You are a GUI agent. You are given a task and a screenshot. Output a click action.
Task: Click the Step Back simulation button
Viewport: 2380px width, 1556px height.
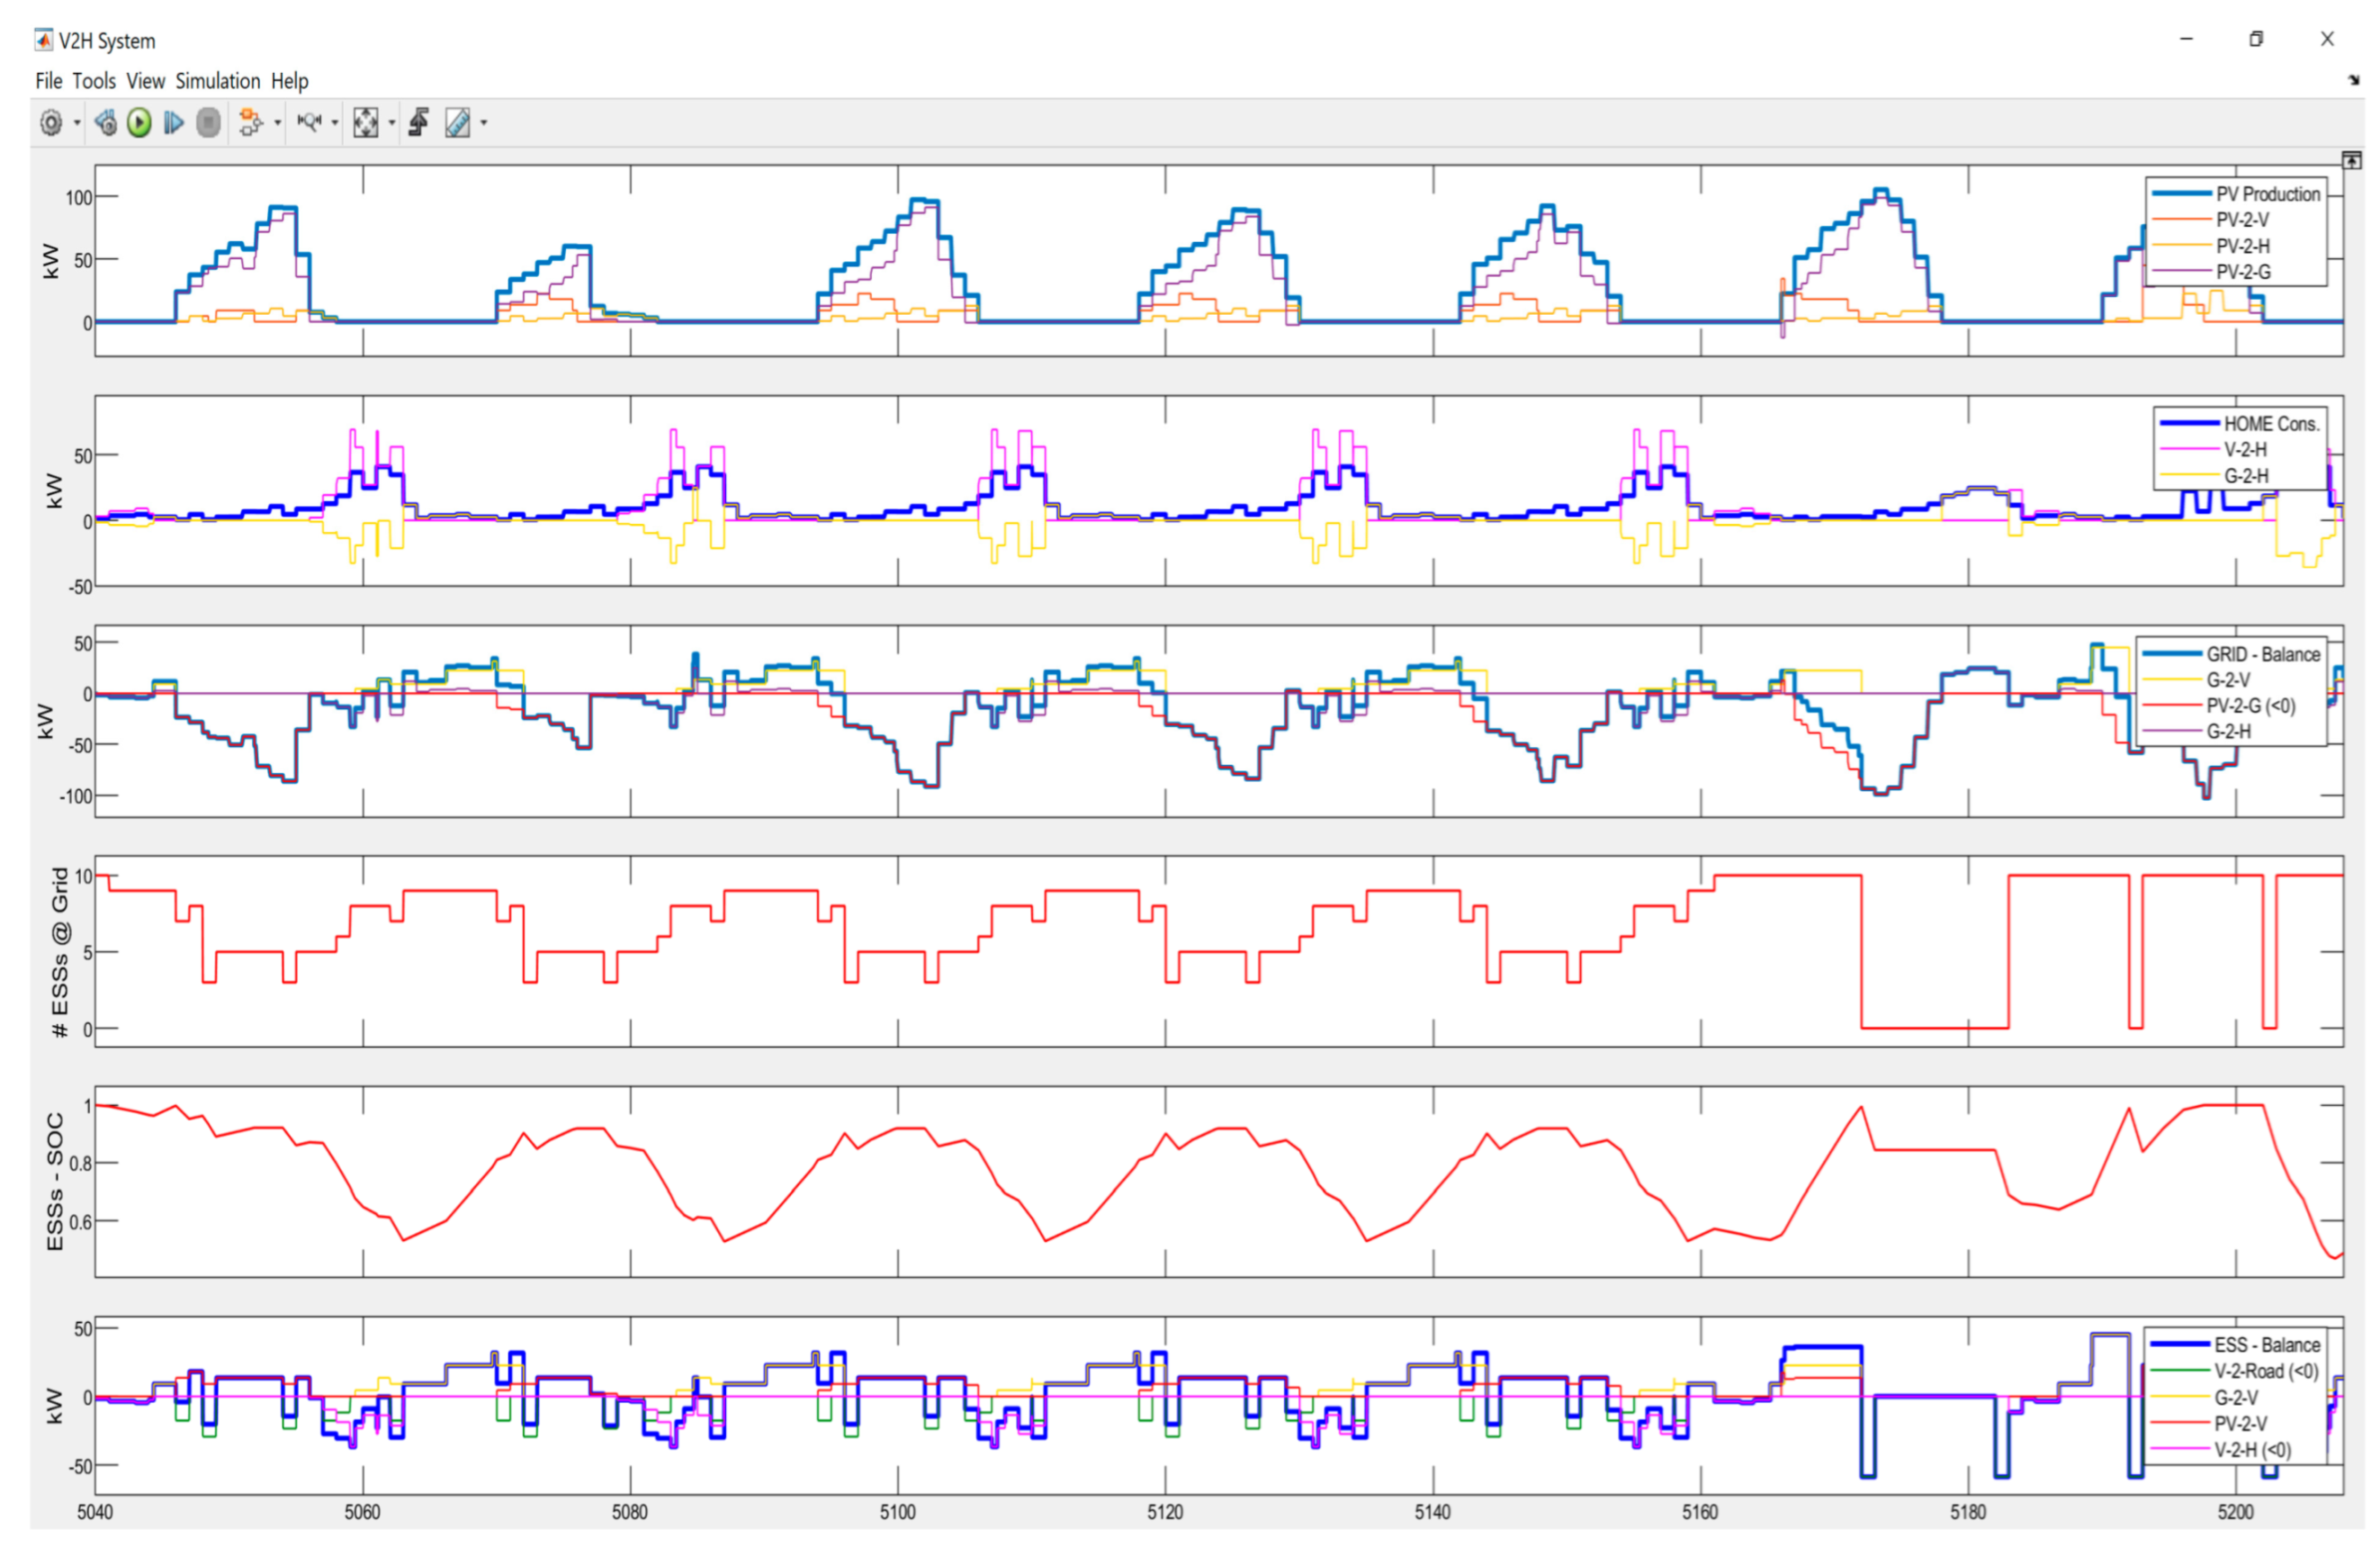105,123
